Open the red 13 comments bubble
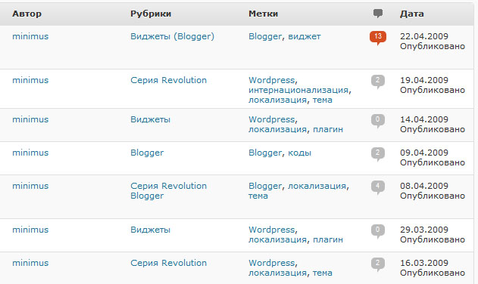Screen dimensions: 478x284 (x=378, y=38)
